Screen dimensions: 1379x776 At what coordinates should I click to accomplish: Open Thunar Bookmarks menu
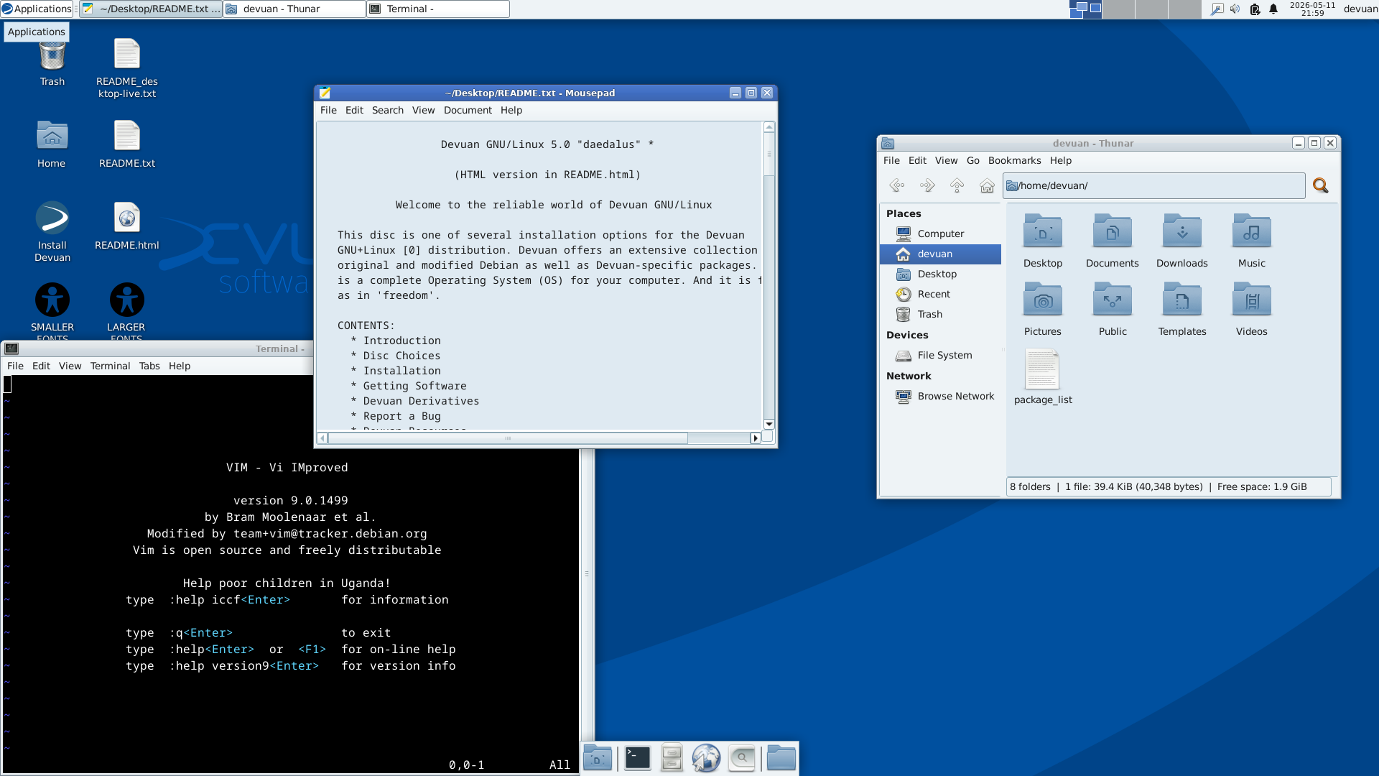tap(1014, 160)
